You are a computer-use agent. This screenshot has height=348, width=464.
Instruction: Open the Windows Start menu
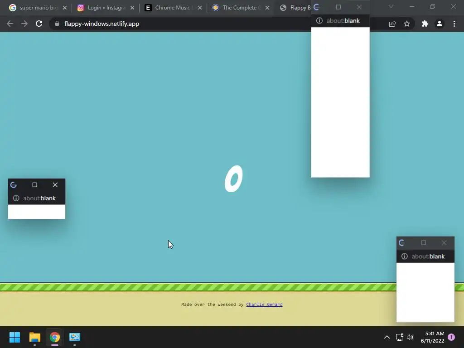tap(14, 337)
